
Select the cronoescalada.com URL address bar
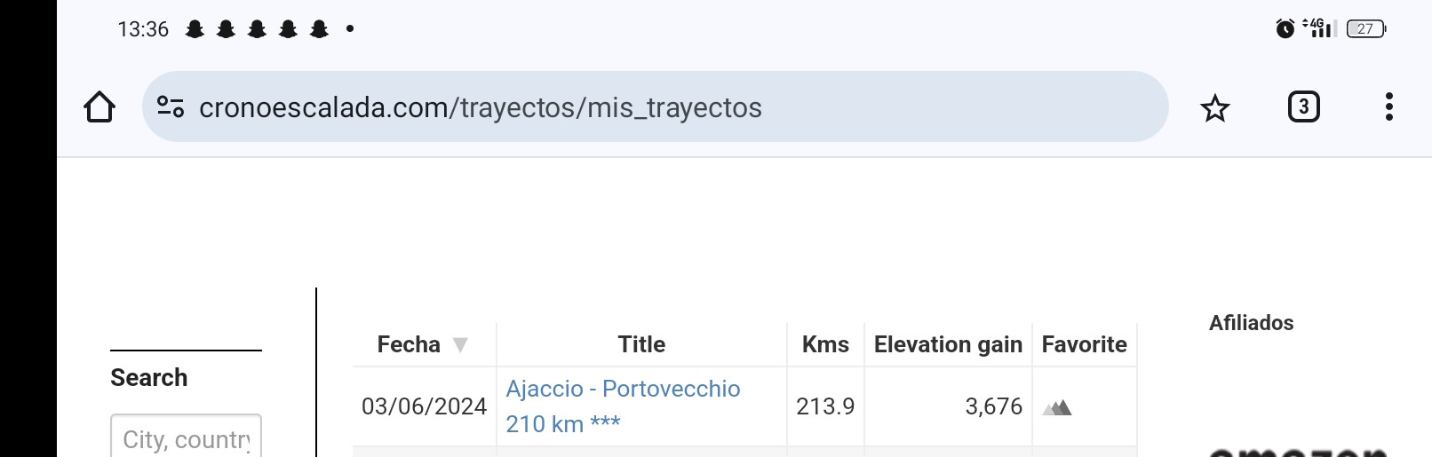[x=655, y=106]
